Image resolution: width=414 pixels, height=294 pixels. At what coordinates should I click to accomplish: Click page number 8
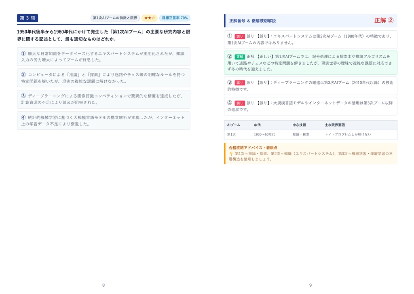coord(103,285)
